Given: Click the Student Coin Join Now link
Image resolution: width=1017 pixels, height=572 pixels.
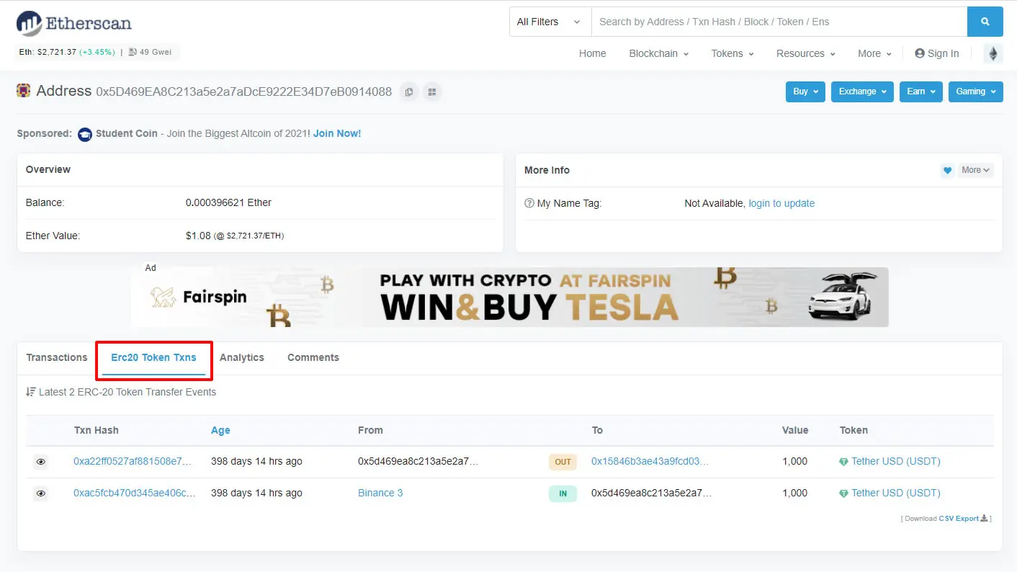Looking at the screenshot, I should (x=337, y=133).
